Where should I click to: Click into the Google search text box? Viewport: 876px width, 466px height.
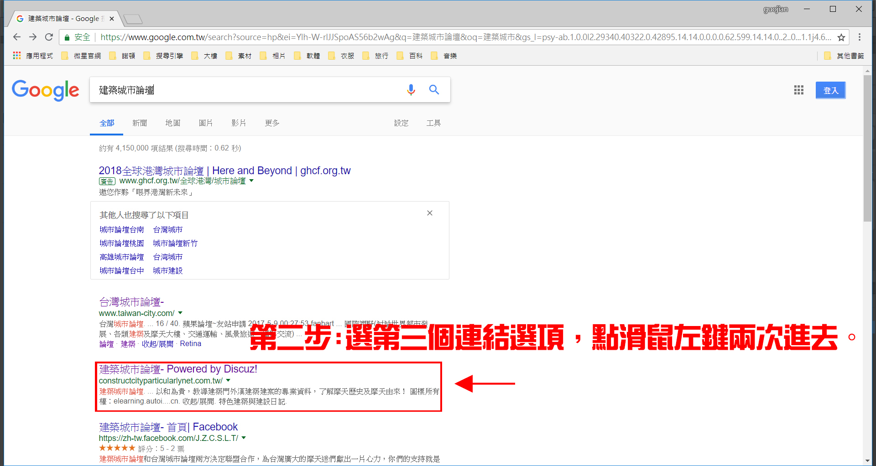point(246,90)
